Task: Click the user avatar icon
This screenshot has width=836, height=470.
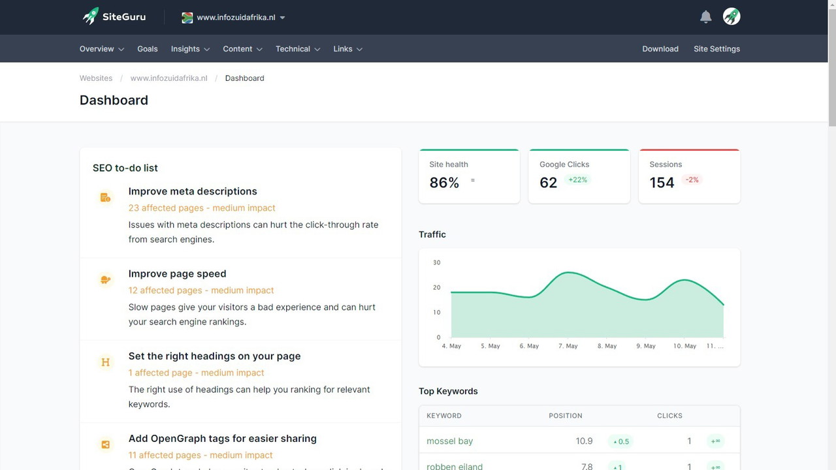Action: coord(731,16)
